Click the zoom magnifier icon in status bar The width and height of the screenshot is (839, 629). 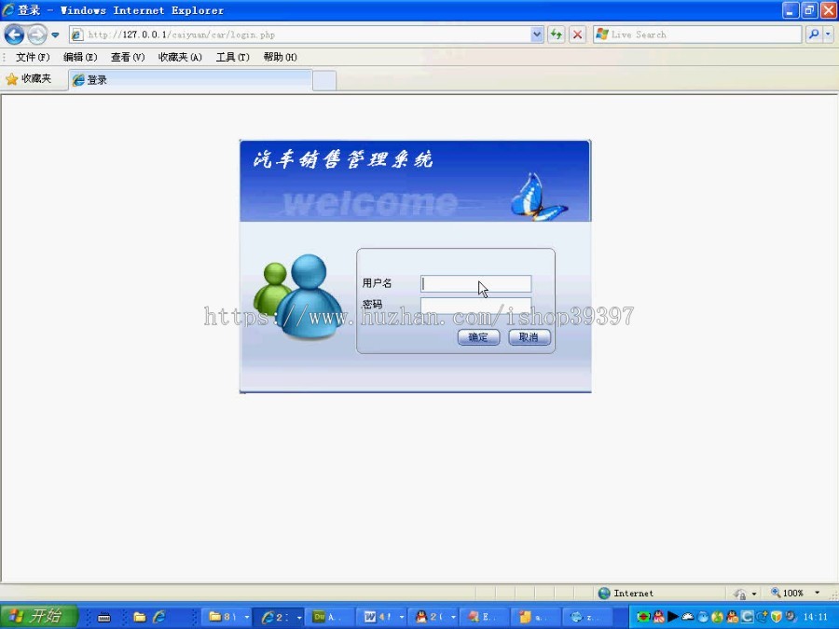coord(776,593)
